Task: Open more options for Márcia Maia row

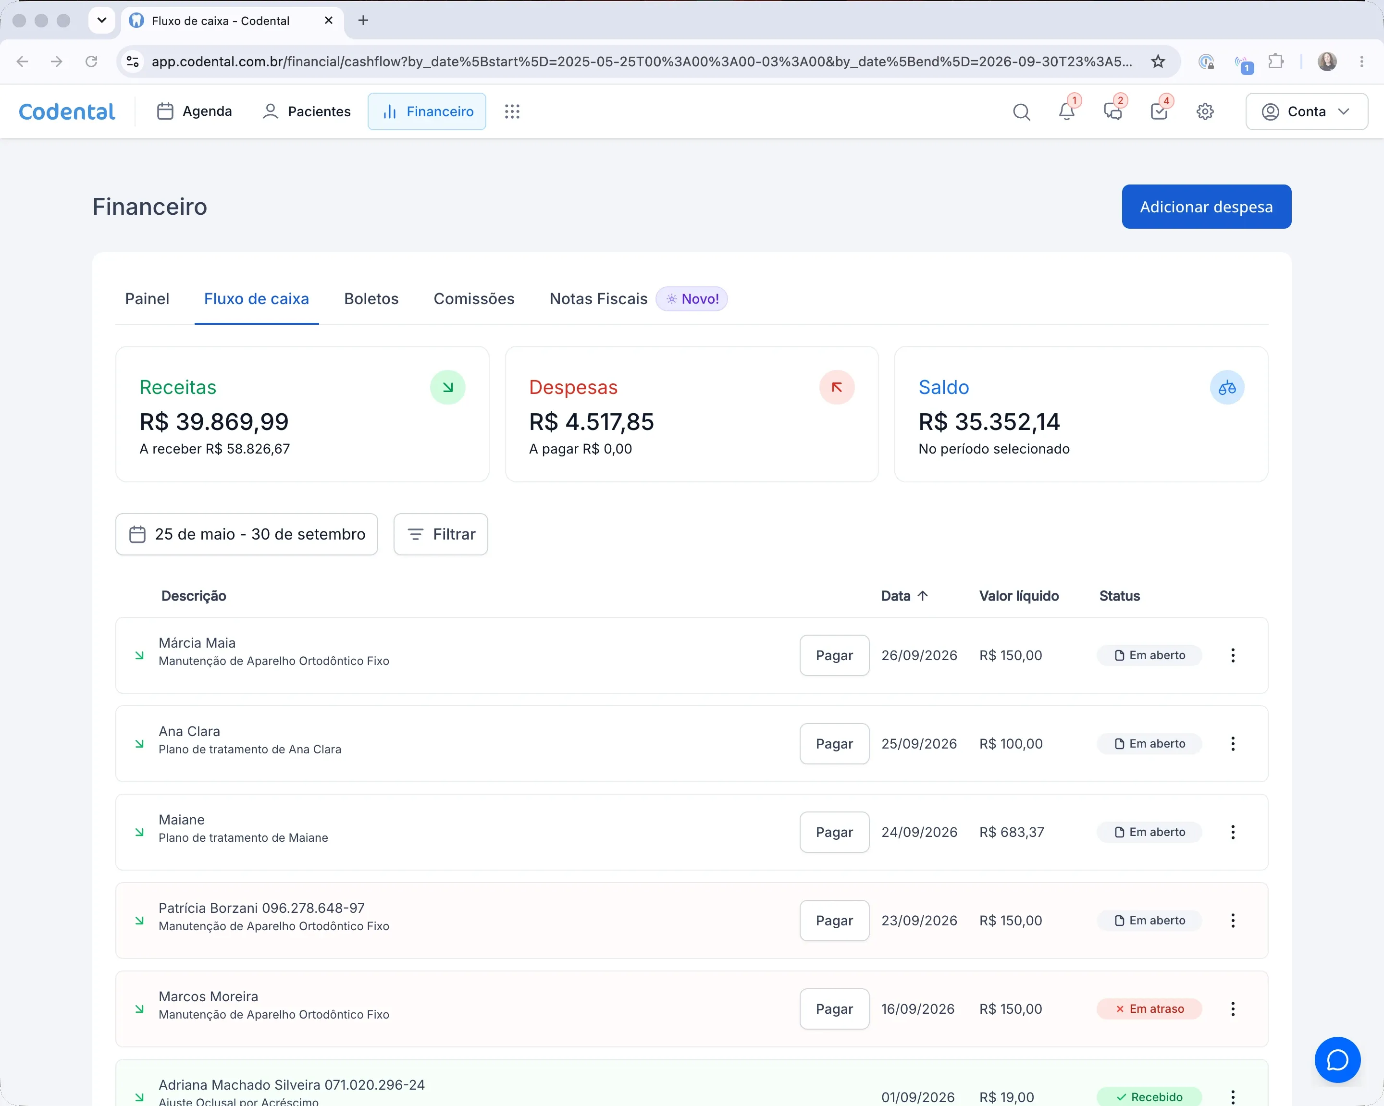Action: click(1233, 655)
